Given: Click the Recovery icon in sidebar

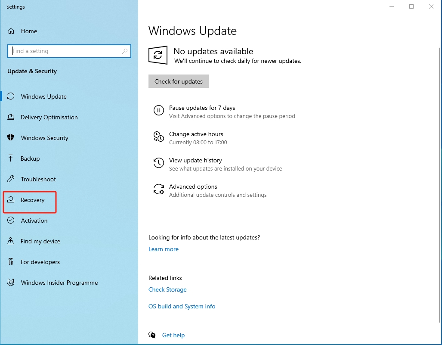Looking at the screenshot, I should tap(11, 200).
